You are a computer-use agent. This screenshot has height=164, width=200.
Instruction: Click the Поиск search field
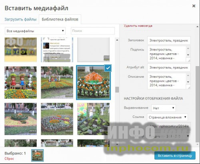pos(93,31)
